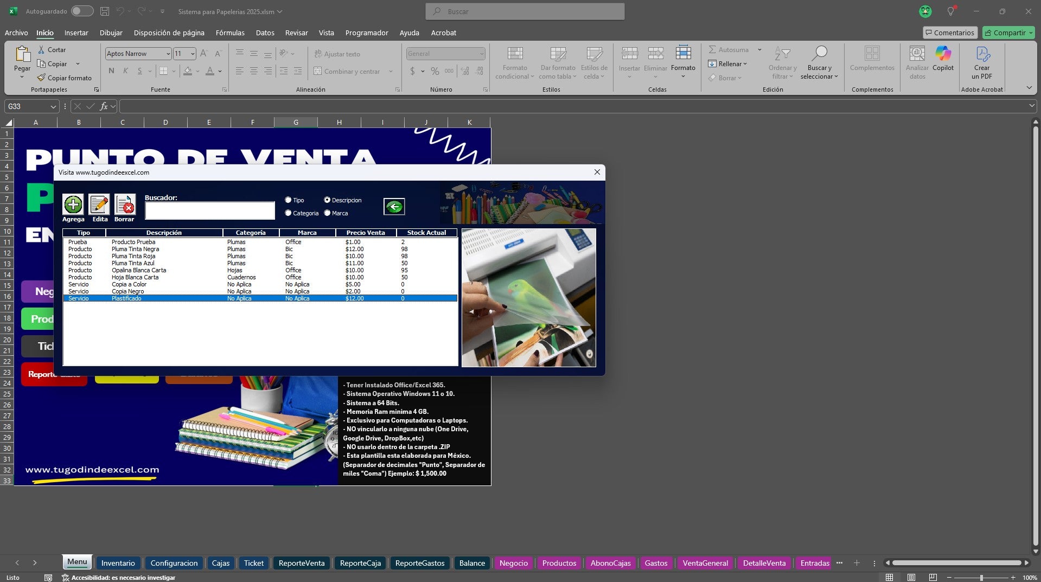Image resolution: width=1041 pixels, height=582 pixels.
Task: Select the Marca radio button
Action: tap(327, 213)
